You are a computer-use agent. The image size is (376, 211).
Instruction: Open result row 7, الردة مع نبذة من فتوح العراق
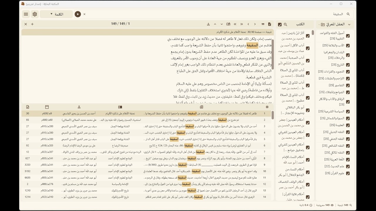point(147,152)
